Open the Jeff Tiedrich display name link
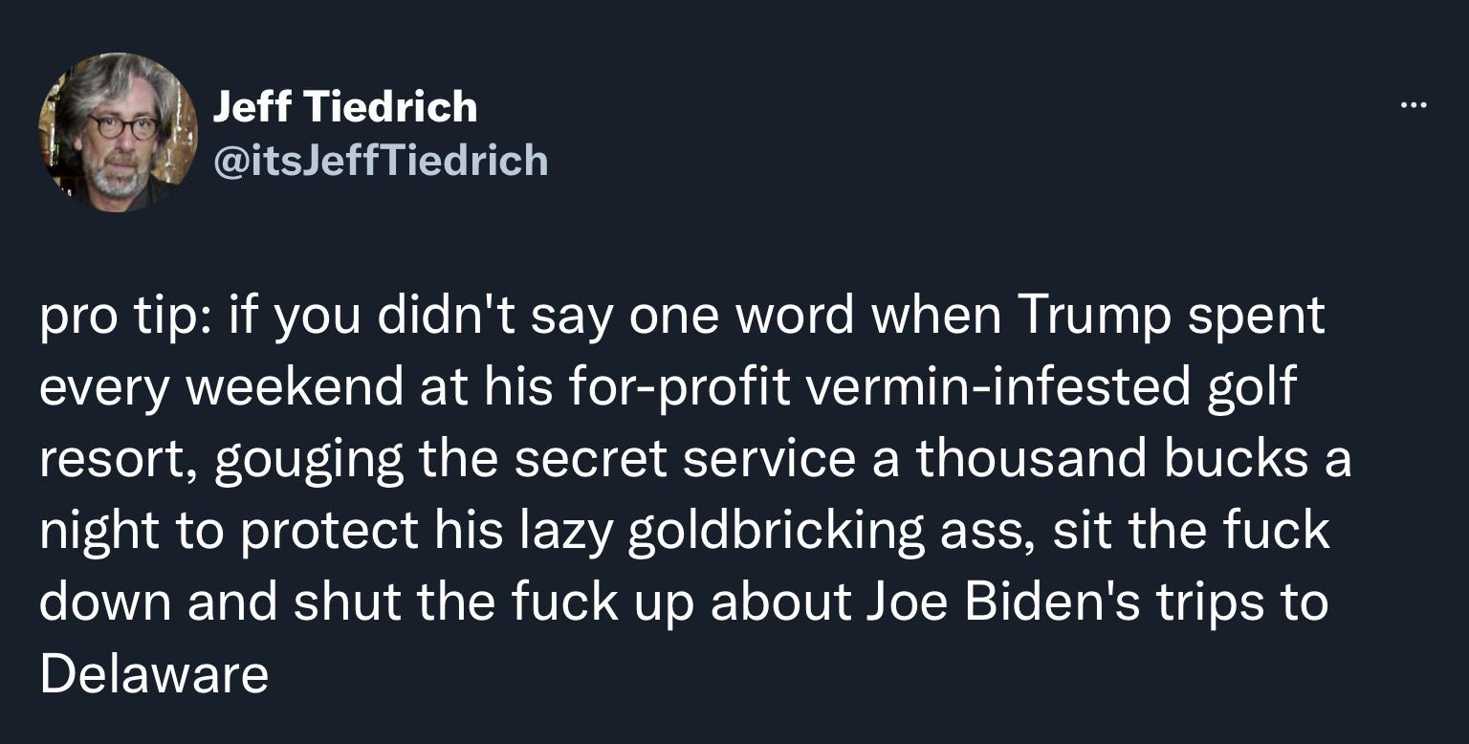The height and width of the screenshot is (744, 1469). (344, 106)
